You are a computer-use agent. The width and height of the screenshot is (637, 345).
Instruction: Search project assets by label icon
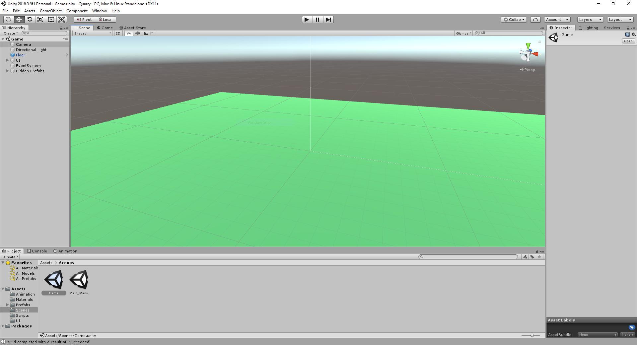[x=532, y=257]
